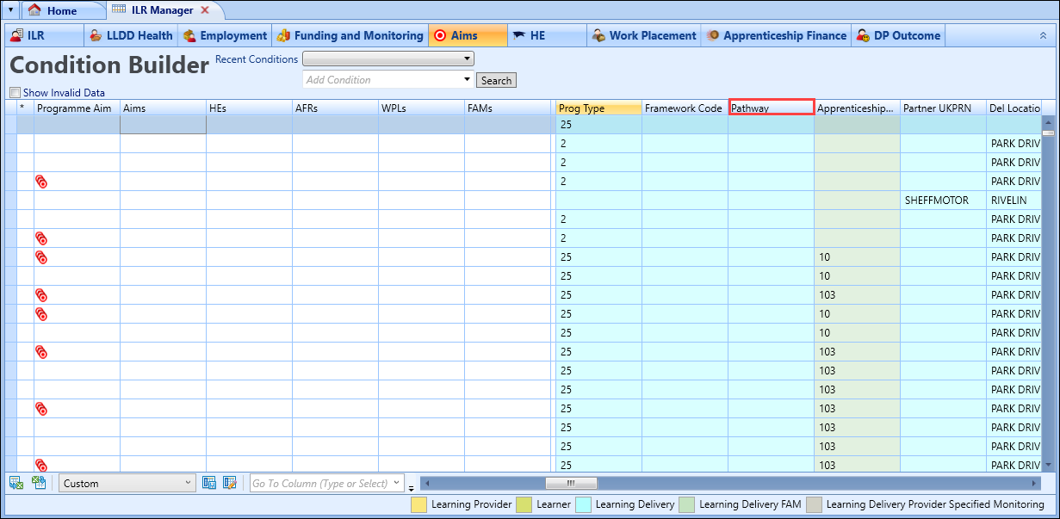Open Funding and Monitoring tab
The width and height of the screenshot is (1060, 519).
pos(350,35)
